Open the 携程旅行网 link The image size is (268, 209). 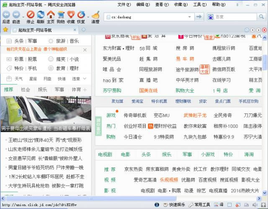(224, 48)
